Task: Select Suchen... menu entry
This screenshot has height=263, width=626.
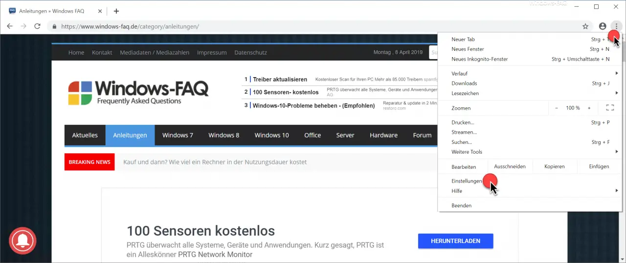Action: coord(530,142)
